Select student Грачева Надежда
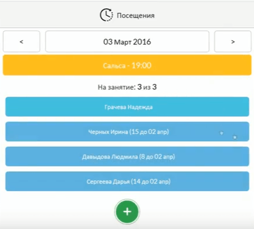254x229 pixels. click(x=127, y=107)
